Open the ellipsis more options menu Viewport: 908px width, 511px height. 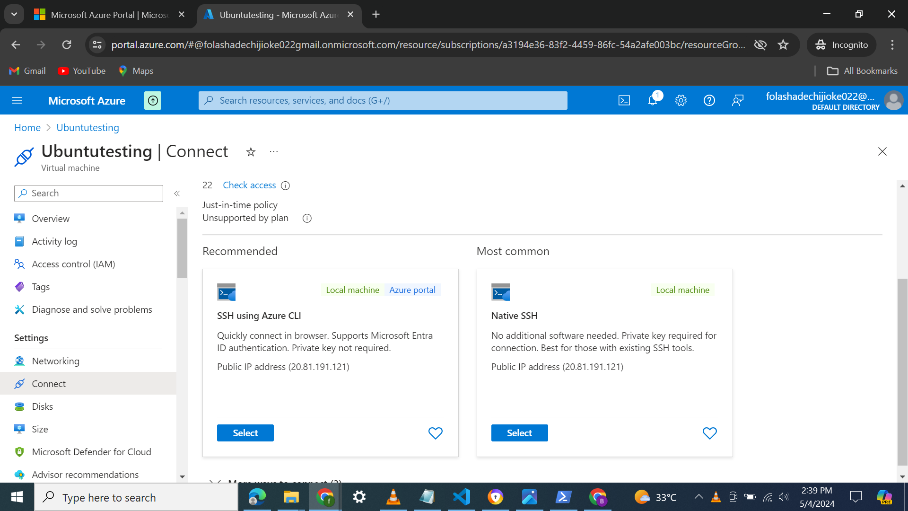[x=274, y=152]
